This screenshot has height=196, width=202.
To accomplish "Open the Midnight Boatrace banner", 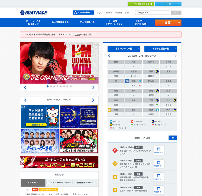I will (x=79, y=117).
